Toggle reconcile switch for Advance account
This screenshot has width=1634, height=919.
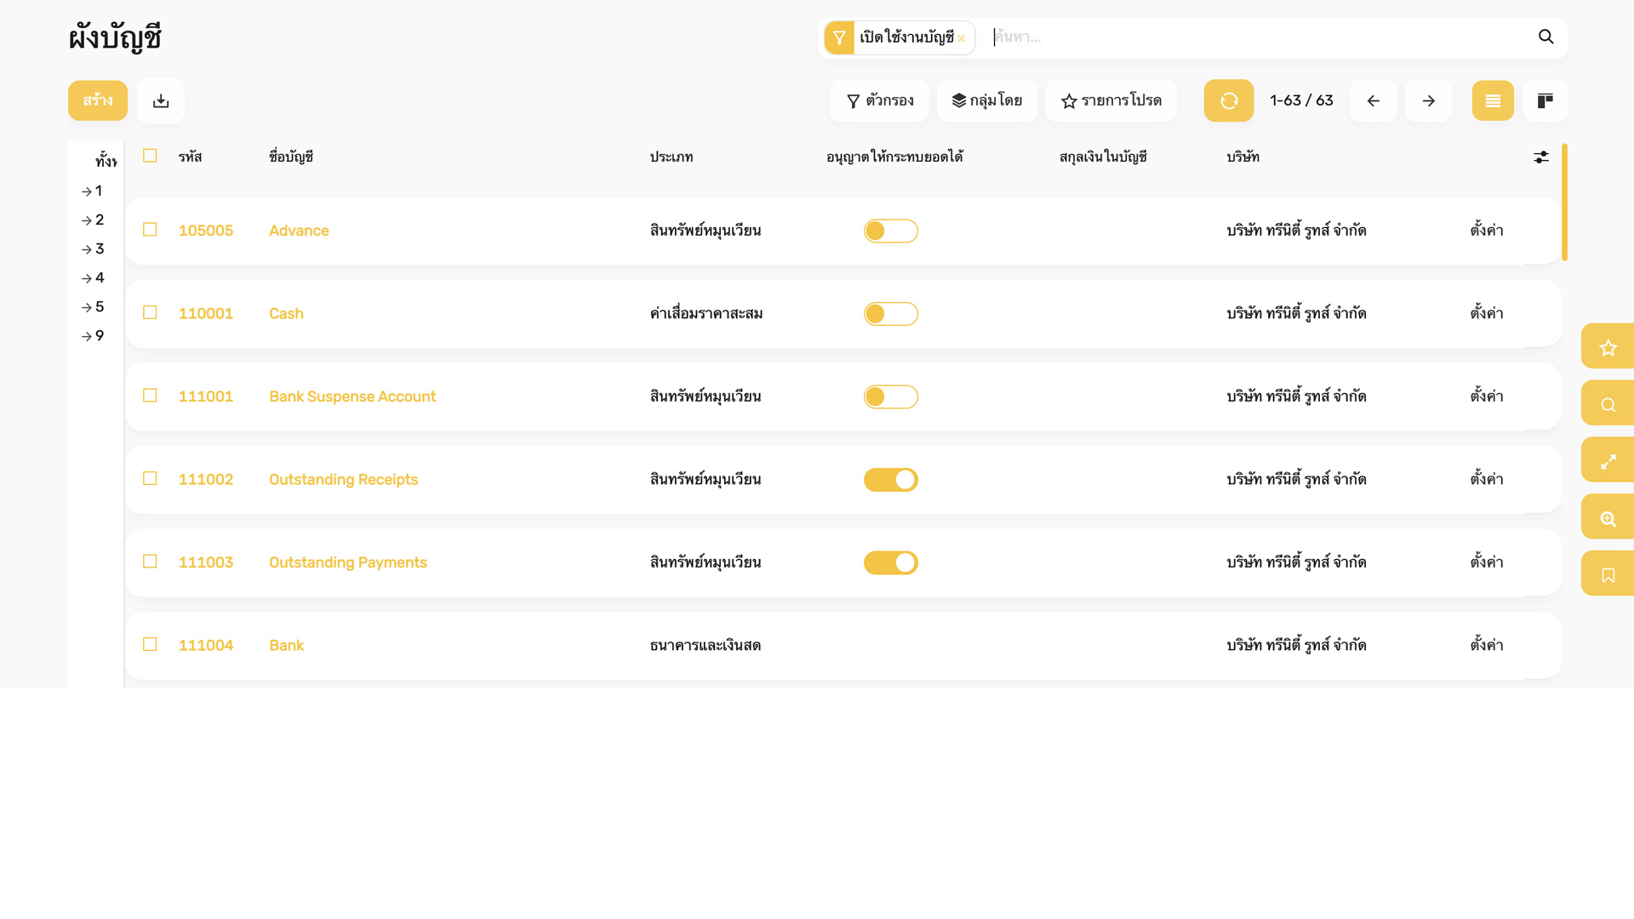[x=890, y=231]
